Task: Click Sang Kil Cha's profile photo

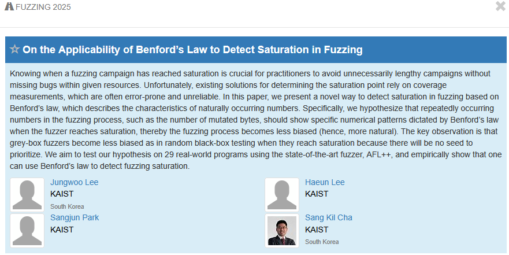Action: click(x=282, y=230)
